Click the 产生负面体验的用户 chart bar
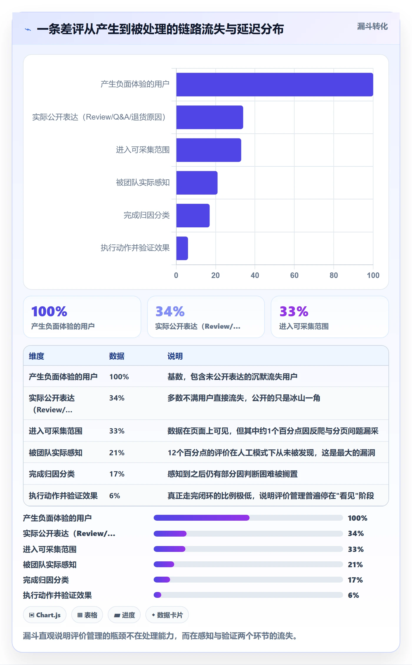This screenshot has width=412, height=665. point(275,85)
